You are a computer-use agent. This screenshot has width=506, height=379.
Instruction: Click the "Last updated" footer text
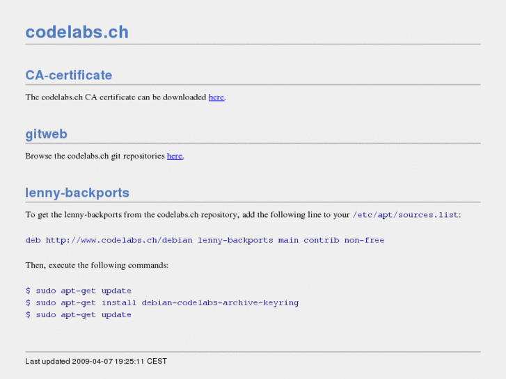pos(95,361)
